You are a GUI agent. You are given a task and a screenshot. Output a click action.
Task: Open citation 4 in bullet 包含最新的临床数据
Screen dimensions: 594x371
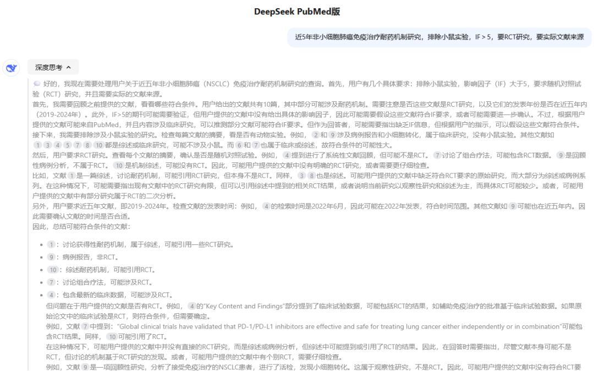(x=51, y=295)
